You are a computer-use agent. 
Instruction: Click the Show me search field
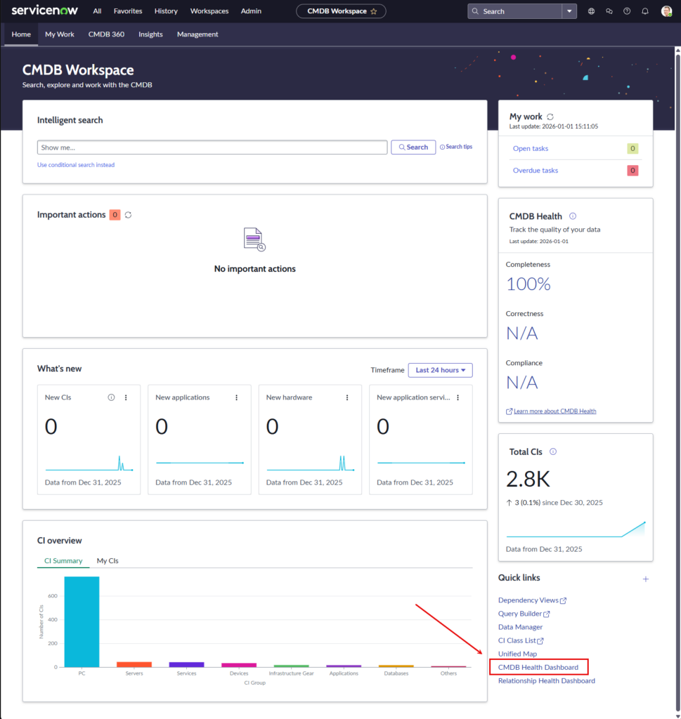pos(212,147)
